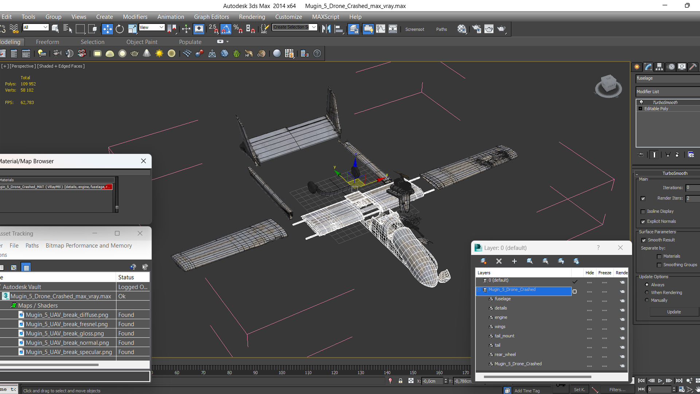This screenshot has width=700, height=394.
Task: Switch to the Object Paint ribbon tab
Action: [x=142, y=42]
